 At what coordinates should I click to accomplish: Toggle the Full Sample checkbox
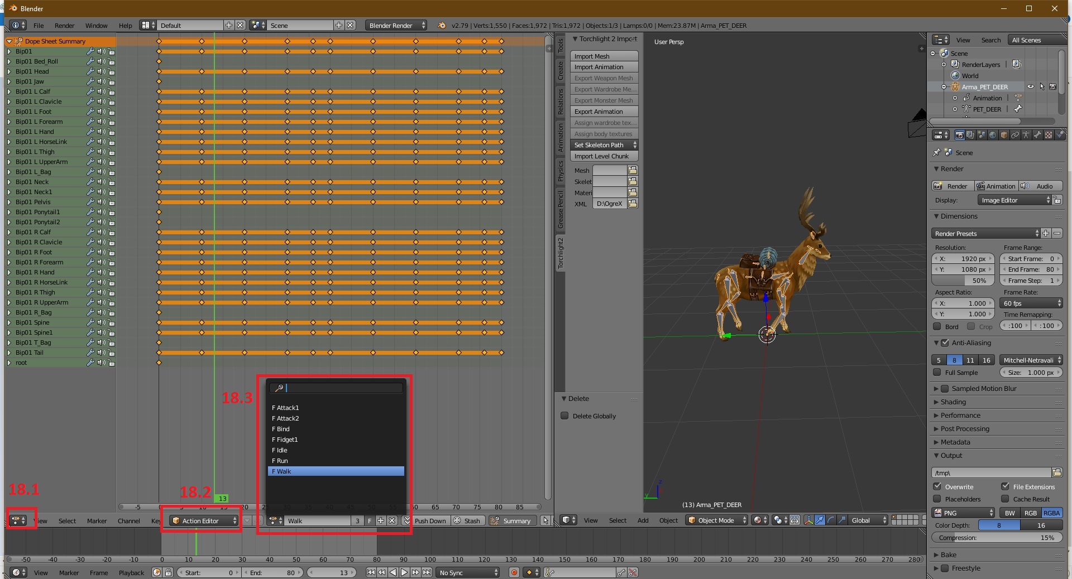(x=937, y=372)
